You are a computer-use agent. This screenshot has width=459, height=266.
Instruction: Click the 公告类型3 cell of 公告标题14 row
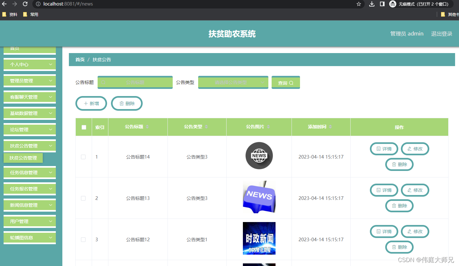point(197,157)
